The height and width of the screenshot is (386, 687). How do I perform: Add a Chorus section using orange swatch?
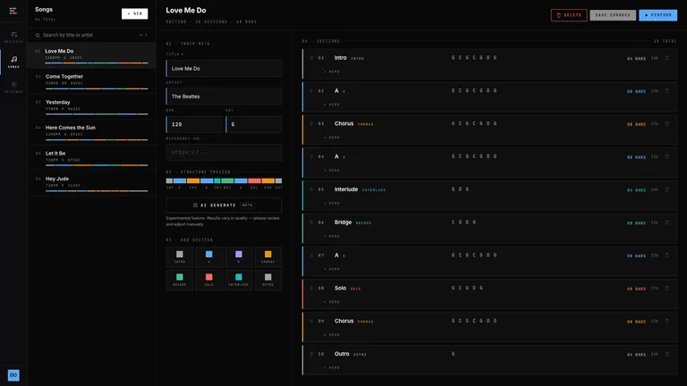click(267, 257)
